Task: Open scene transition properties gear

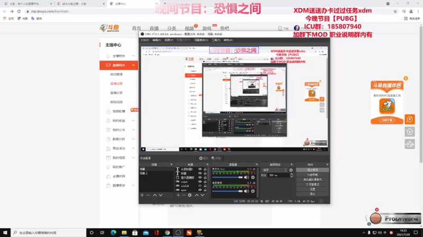Action: point(291,170)
